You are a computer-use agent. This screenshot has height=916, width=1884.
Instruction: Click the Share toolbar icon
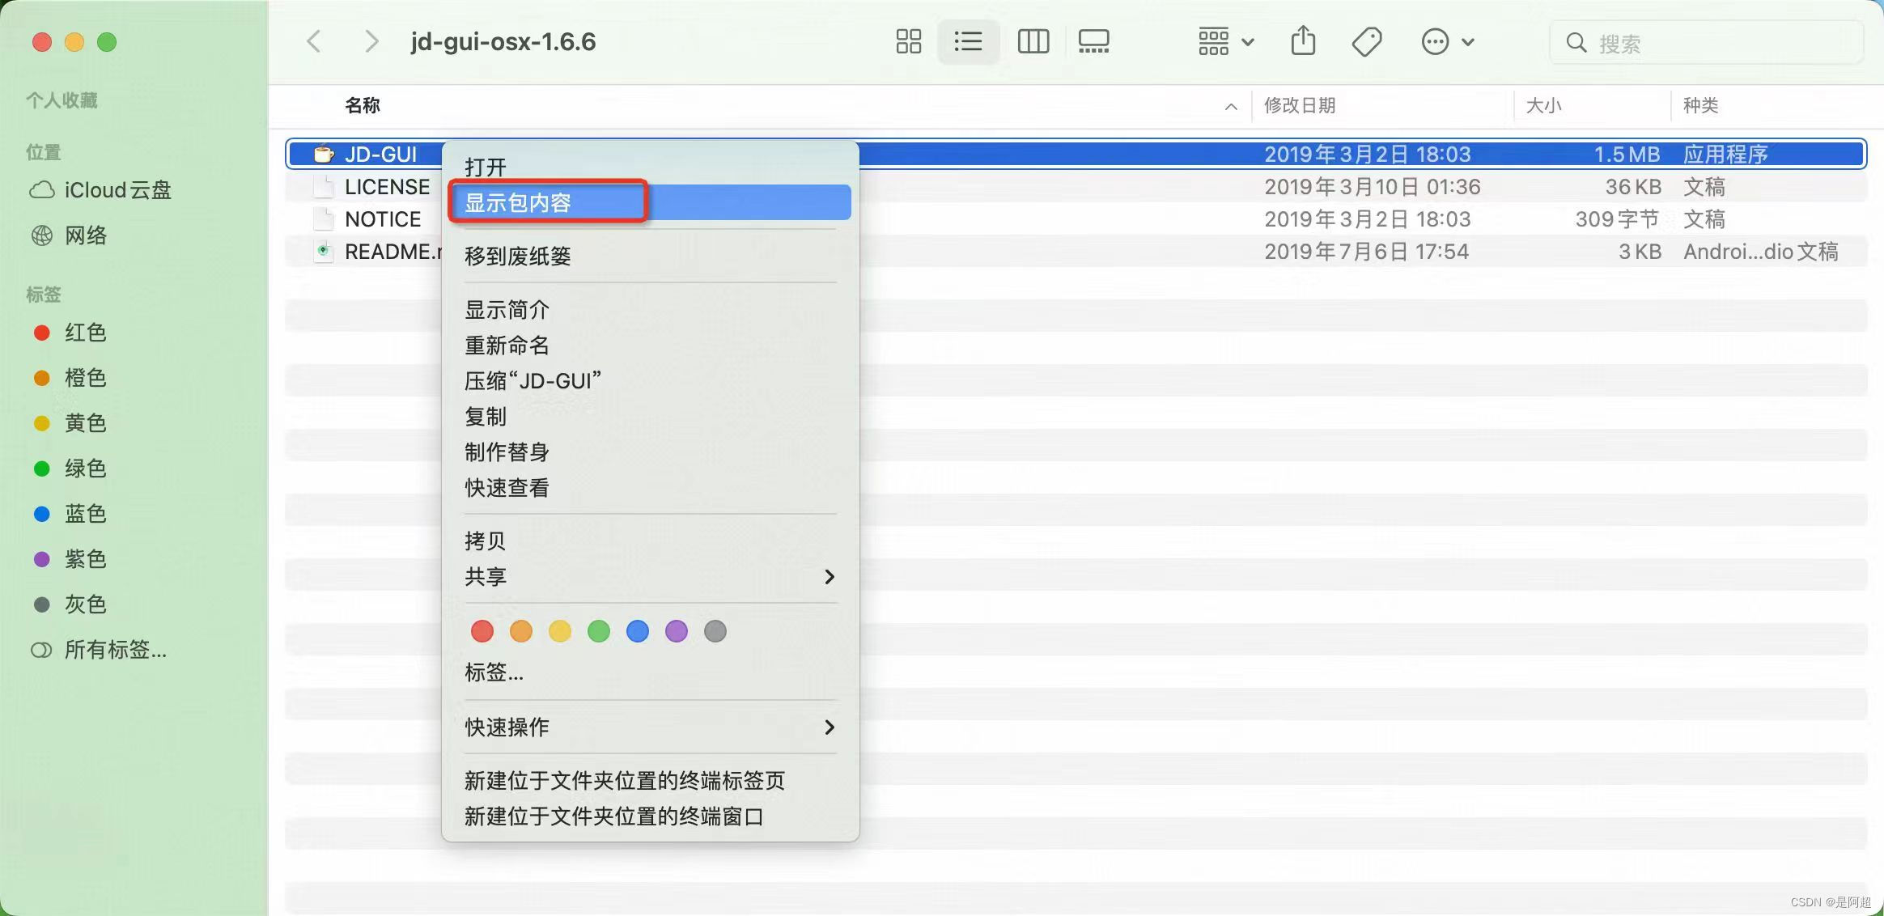[1303, 40]
